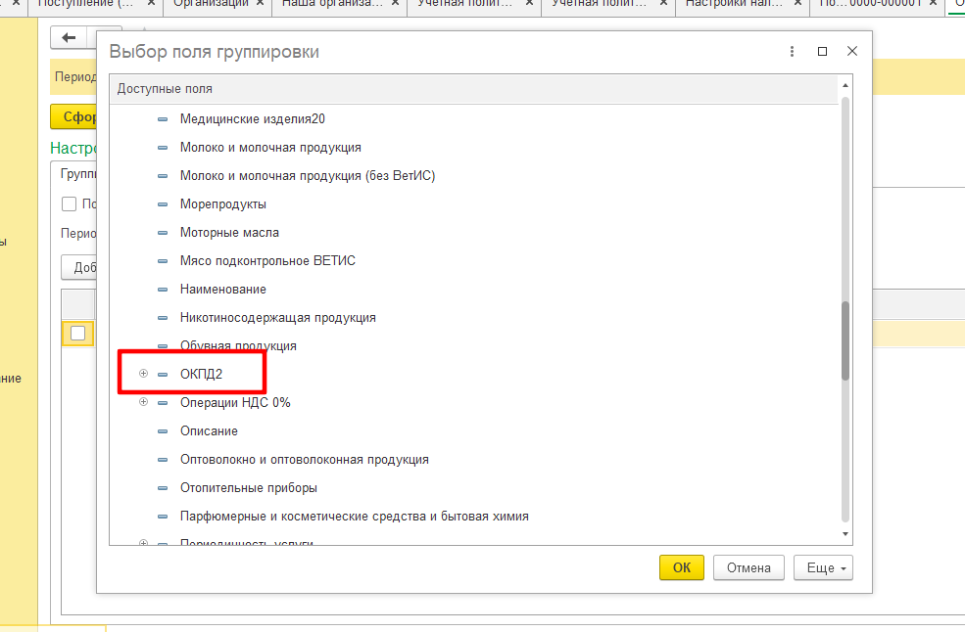Tick the checkbox in the highlighted table row
The image size is (965, 632).
pyautogui.click(x=77, y=333)
